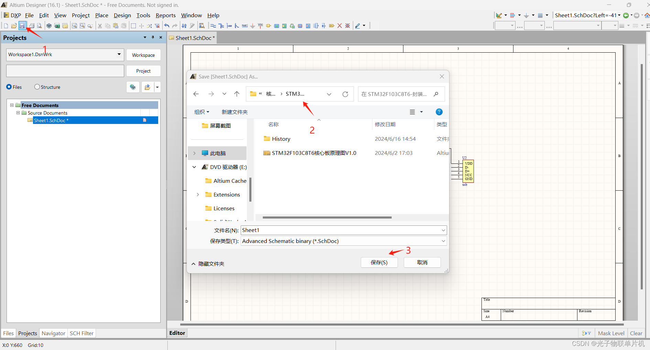Select the Licenses folder

220,208
